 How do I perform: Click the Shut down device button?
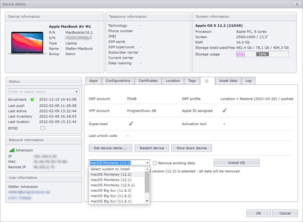point(192,148)
